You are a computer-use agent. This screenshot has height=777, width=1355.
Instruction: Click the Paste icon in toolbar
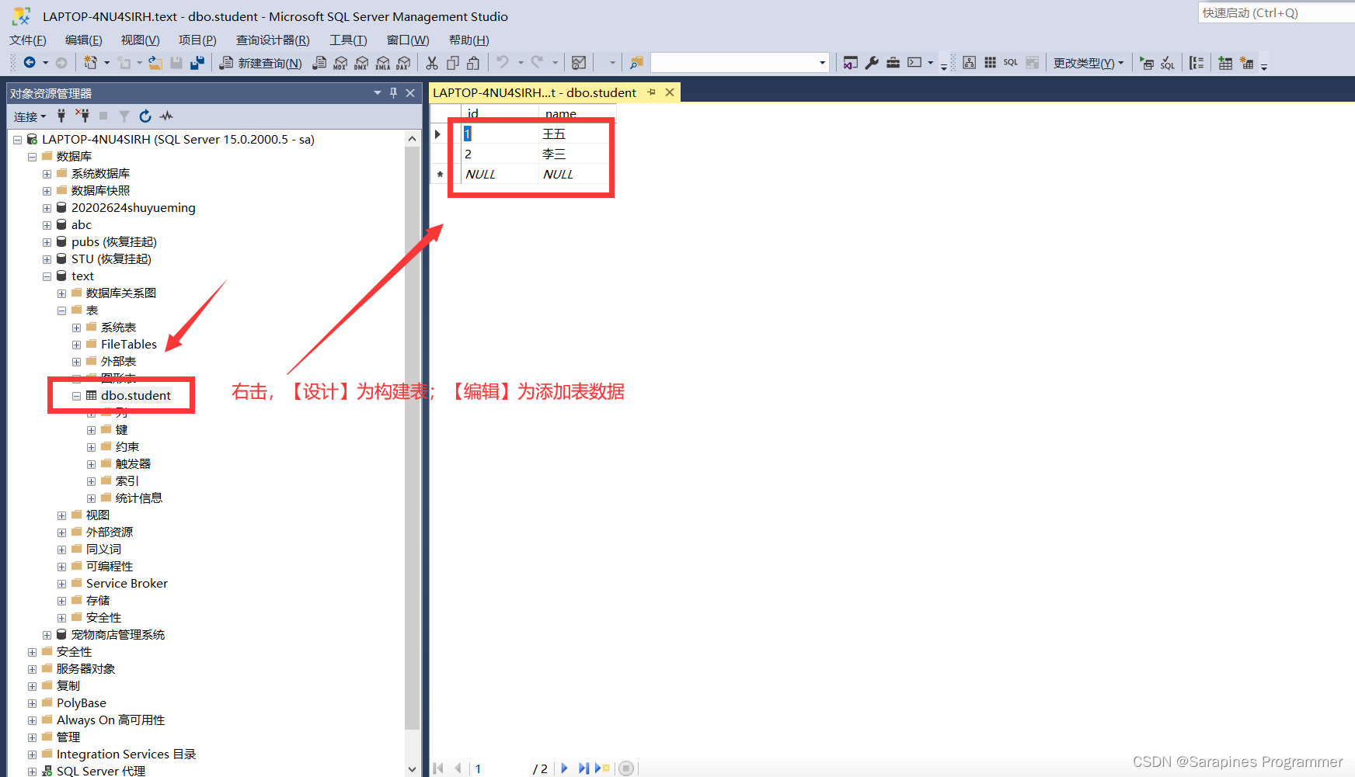(473, 63)
